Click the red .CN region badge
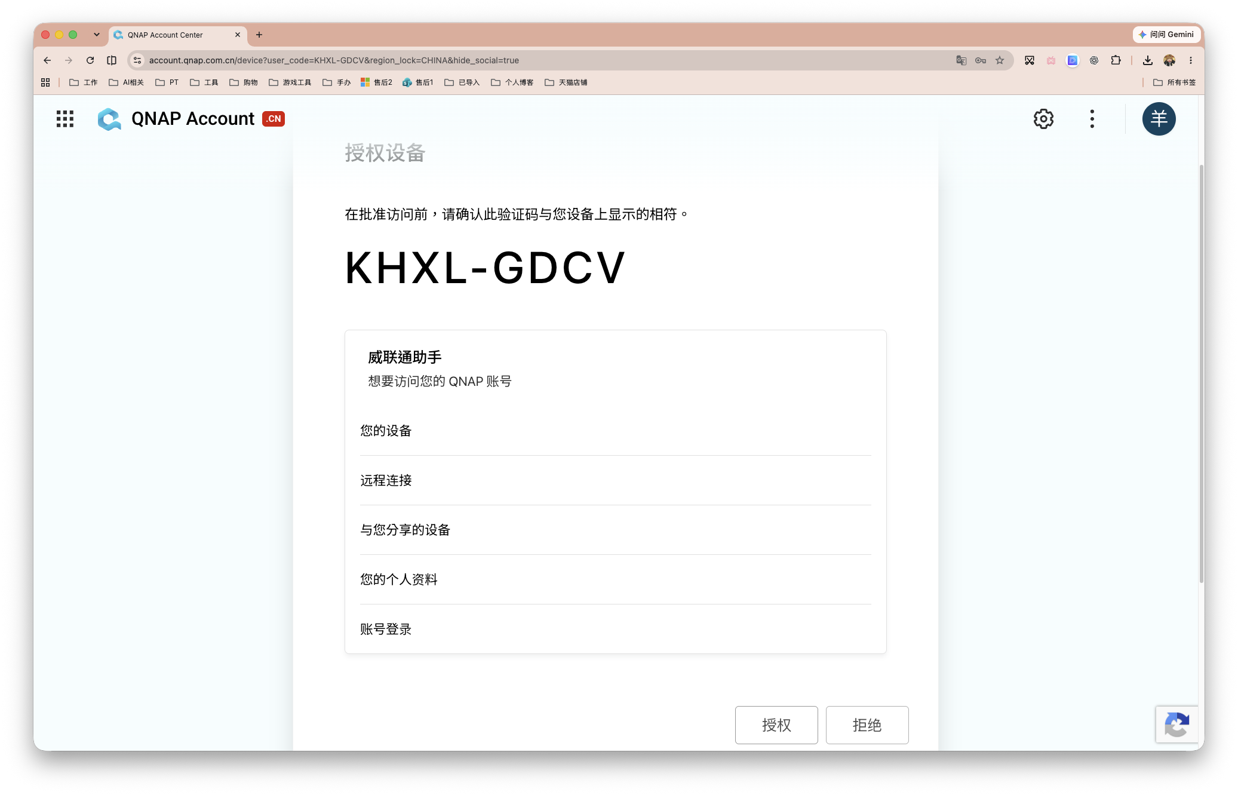 point(274,119)
